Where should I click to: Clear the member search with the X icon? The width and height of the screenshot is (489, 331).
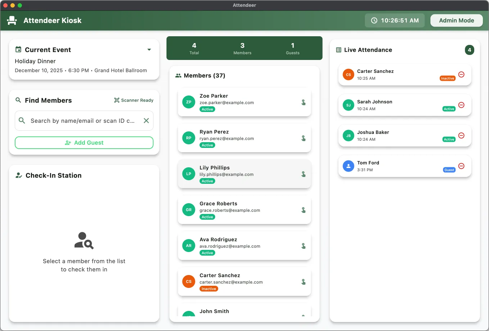pos(146,121)
